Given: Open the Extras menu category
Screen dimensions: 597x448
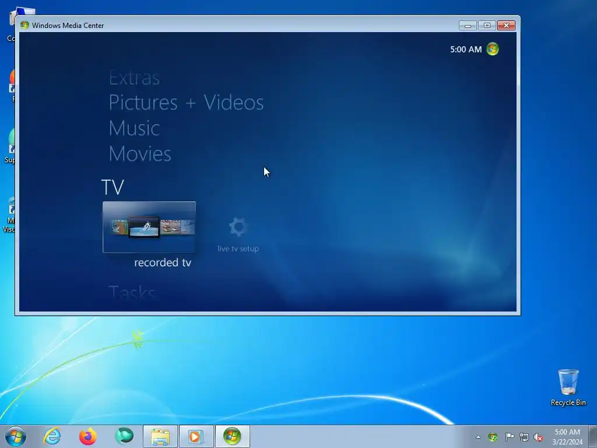Looking at the screenshot, I should click(x=134, y=78).
